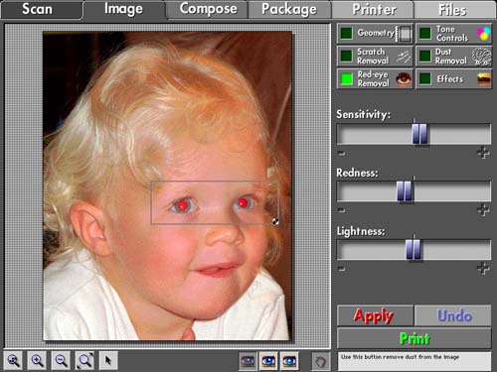
Task: Click the "Redness:" label
Action: click(357, 173)
